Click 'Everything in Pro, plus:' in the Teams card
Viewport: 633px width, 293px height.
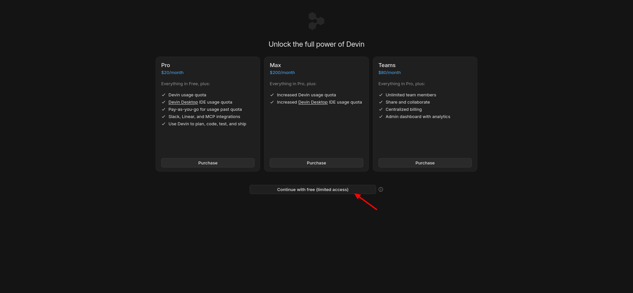point(402,84)
